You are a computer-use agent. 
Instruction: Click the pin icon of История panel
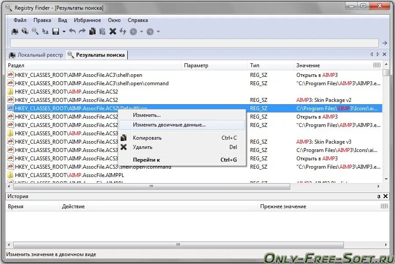pos(379,196)
